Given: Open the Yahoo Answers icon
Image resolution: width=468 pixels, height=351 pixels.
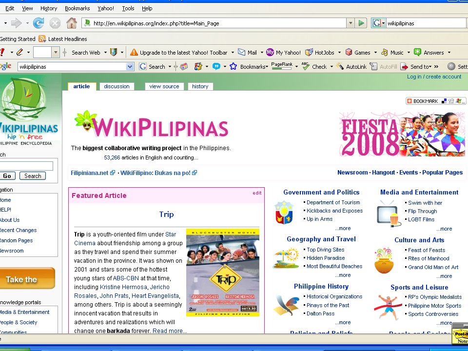Looking at the screenshot, I should [x=417, y=52].
